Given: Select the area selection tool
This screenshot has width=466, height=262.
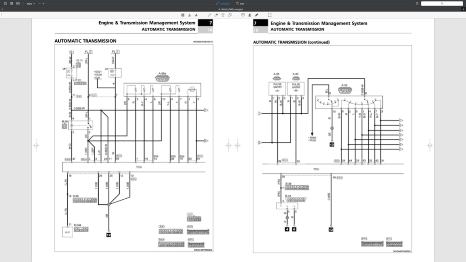Looking at the screenshot, I should (270, 15).
